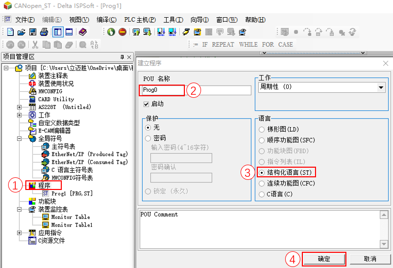Click the New project toolbar icon

pyautogui.click(x=10, y=32)
